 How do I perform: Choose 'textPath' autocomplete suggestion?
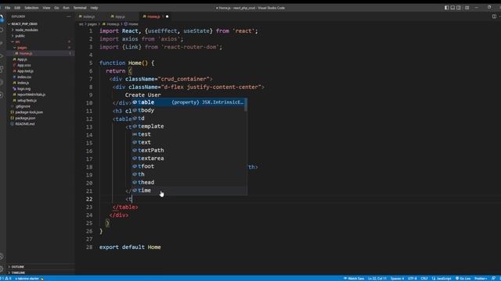[188, 151]
